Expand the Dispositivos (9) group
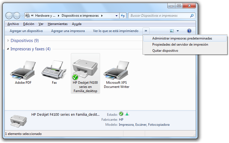The width and height of the screenshot is (229, 143). (8, 41)
